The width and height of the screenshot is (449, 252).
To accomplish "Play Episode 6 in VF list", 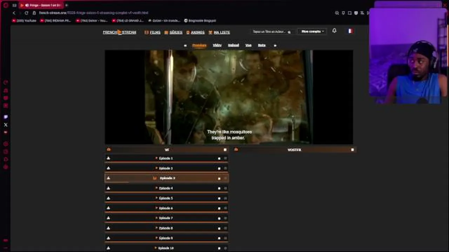I will pyautogui.click(x=167, y=208).
